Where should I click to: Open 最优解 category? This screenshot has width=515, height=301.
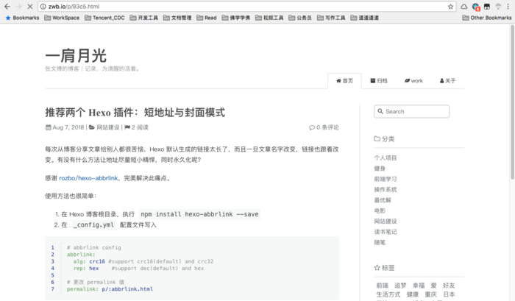(383, 200)
